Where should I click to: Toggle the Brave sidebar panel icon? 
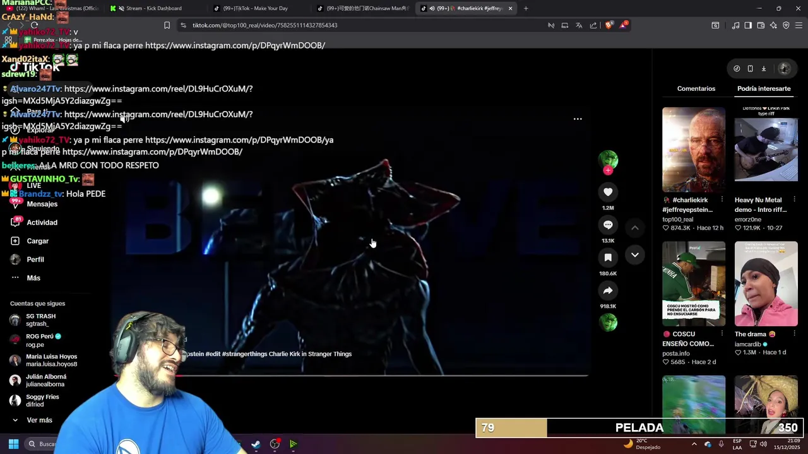pyautogui.click(x=748, y=25)
